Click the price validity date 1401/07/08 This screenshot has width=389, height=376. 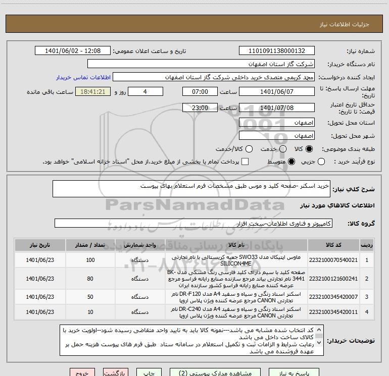pos(277,108)
